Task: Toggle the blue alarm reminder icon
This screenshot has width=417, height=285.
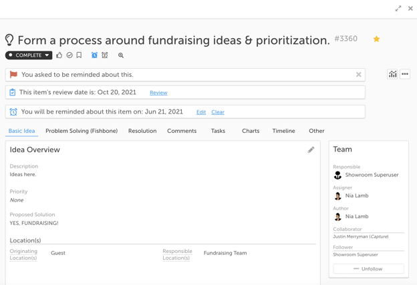Action: [x=94, y=55]
